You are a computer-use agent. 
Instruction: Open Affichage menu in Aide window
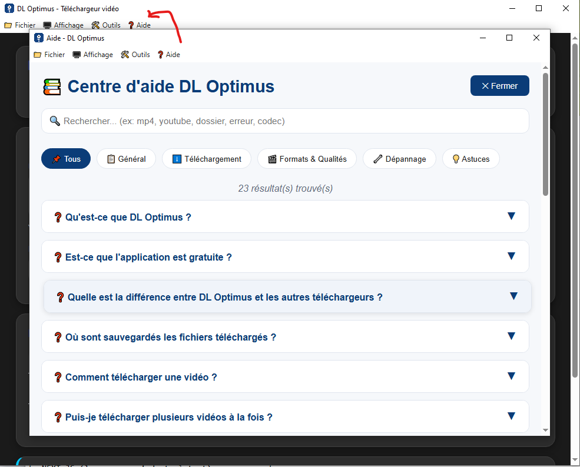point(93,55)
